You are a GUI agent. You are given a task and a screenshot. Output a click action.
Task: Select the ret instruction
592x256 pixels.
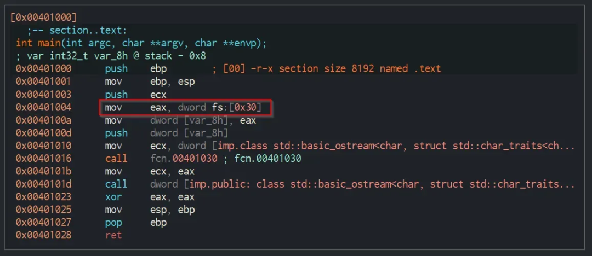coord(113,235)
